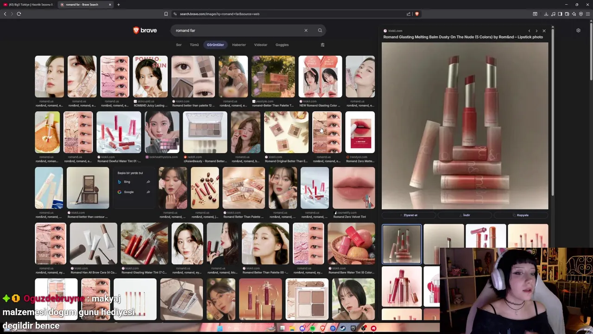This screenshot has height=334, width=593.
Task: Reload the current page
Action: [19, 14]
